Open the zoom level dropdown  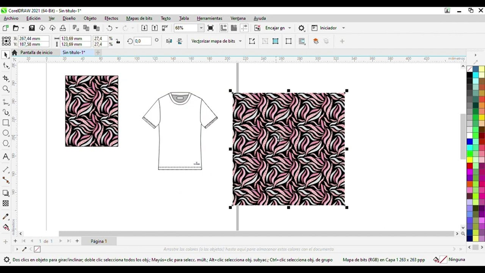click(x=201, y=28)
